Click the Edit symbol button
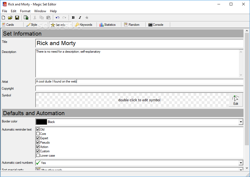The width and height of the screenshot is (250, 177). [x=236, y=100]
